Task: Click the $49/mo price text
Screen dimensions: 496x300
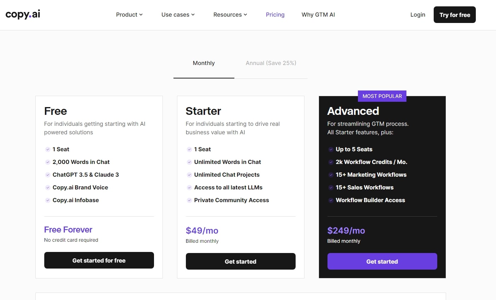Action: (x=202, y=231)
